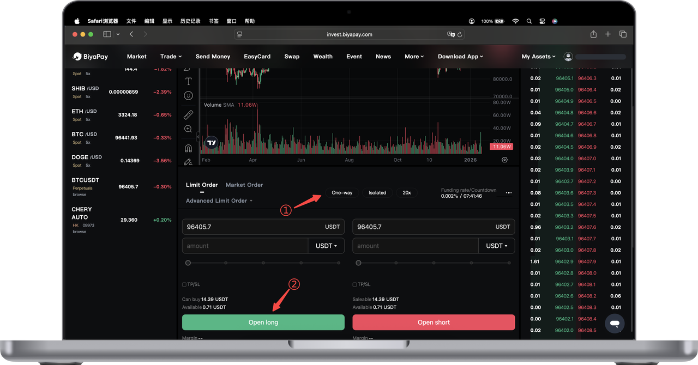Click the zoom-in magnifier chart tool

coord(188,129)
